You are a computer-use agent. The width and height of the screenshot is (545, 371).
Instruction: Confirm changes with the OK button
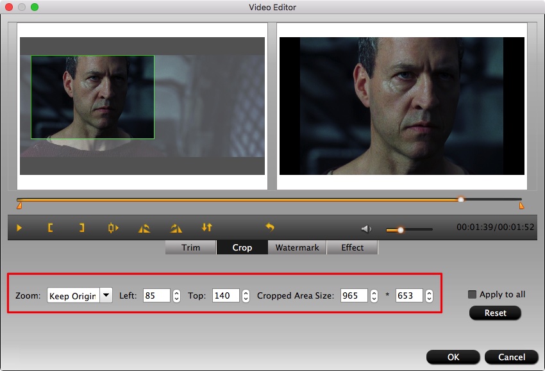pyautogui.click(x=453, y=357)
